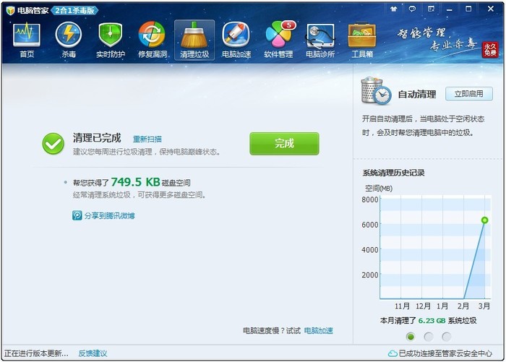Click the 永久免费 red seal badge
Viewport: 506px width, 362px height.
tap(490, 50)
